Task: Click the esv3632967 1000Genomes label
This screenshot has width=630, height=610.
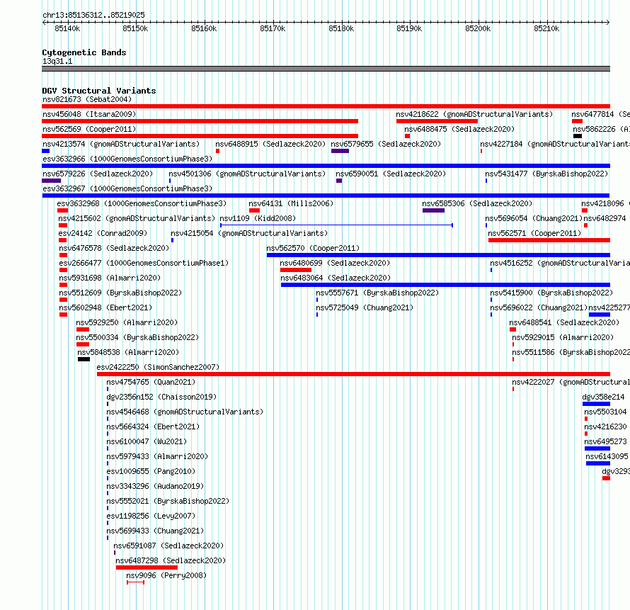Action: (x=127, y=188)
